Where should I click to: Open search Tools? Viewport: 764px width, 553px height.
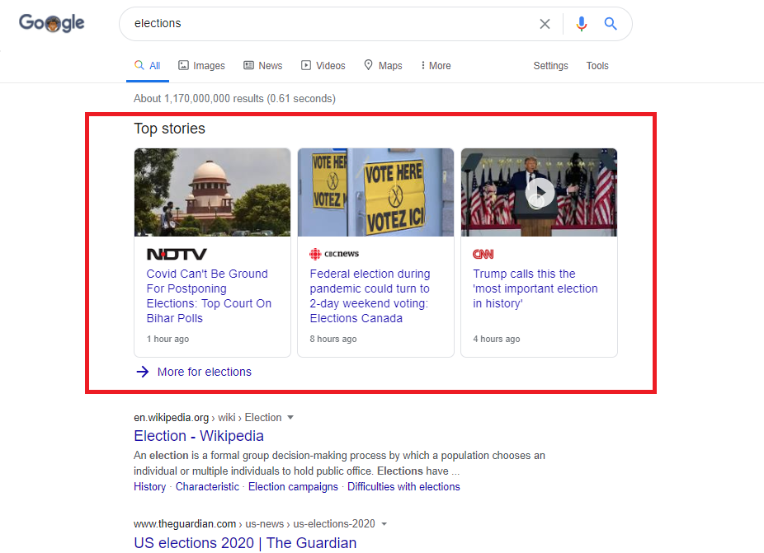pyautogui.click(x=597, y=66)
